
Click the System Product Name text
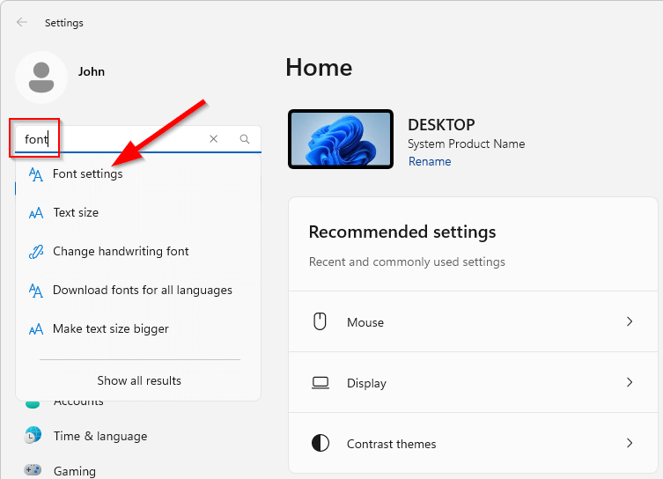(467, 144)
